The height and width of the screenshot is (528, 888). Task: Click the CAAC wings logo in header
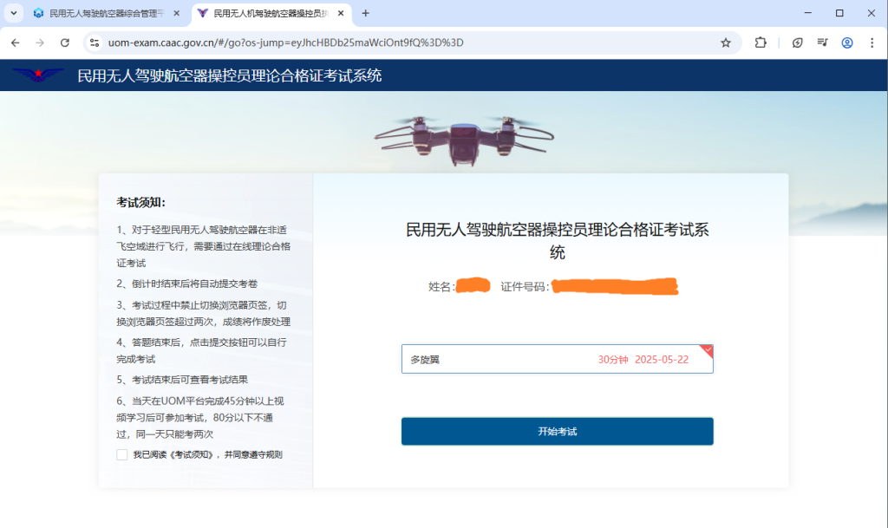[37, 75]
